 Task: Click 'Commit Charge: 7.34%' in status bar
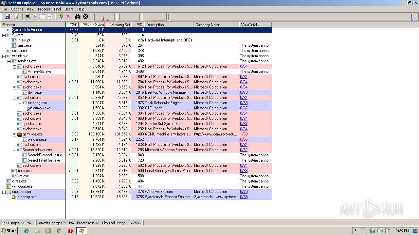(55, 223)
